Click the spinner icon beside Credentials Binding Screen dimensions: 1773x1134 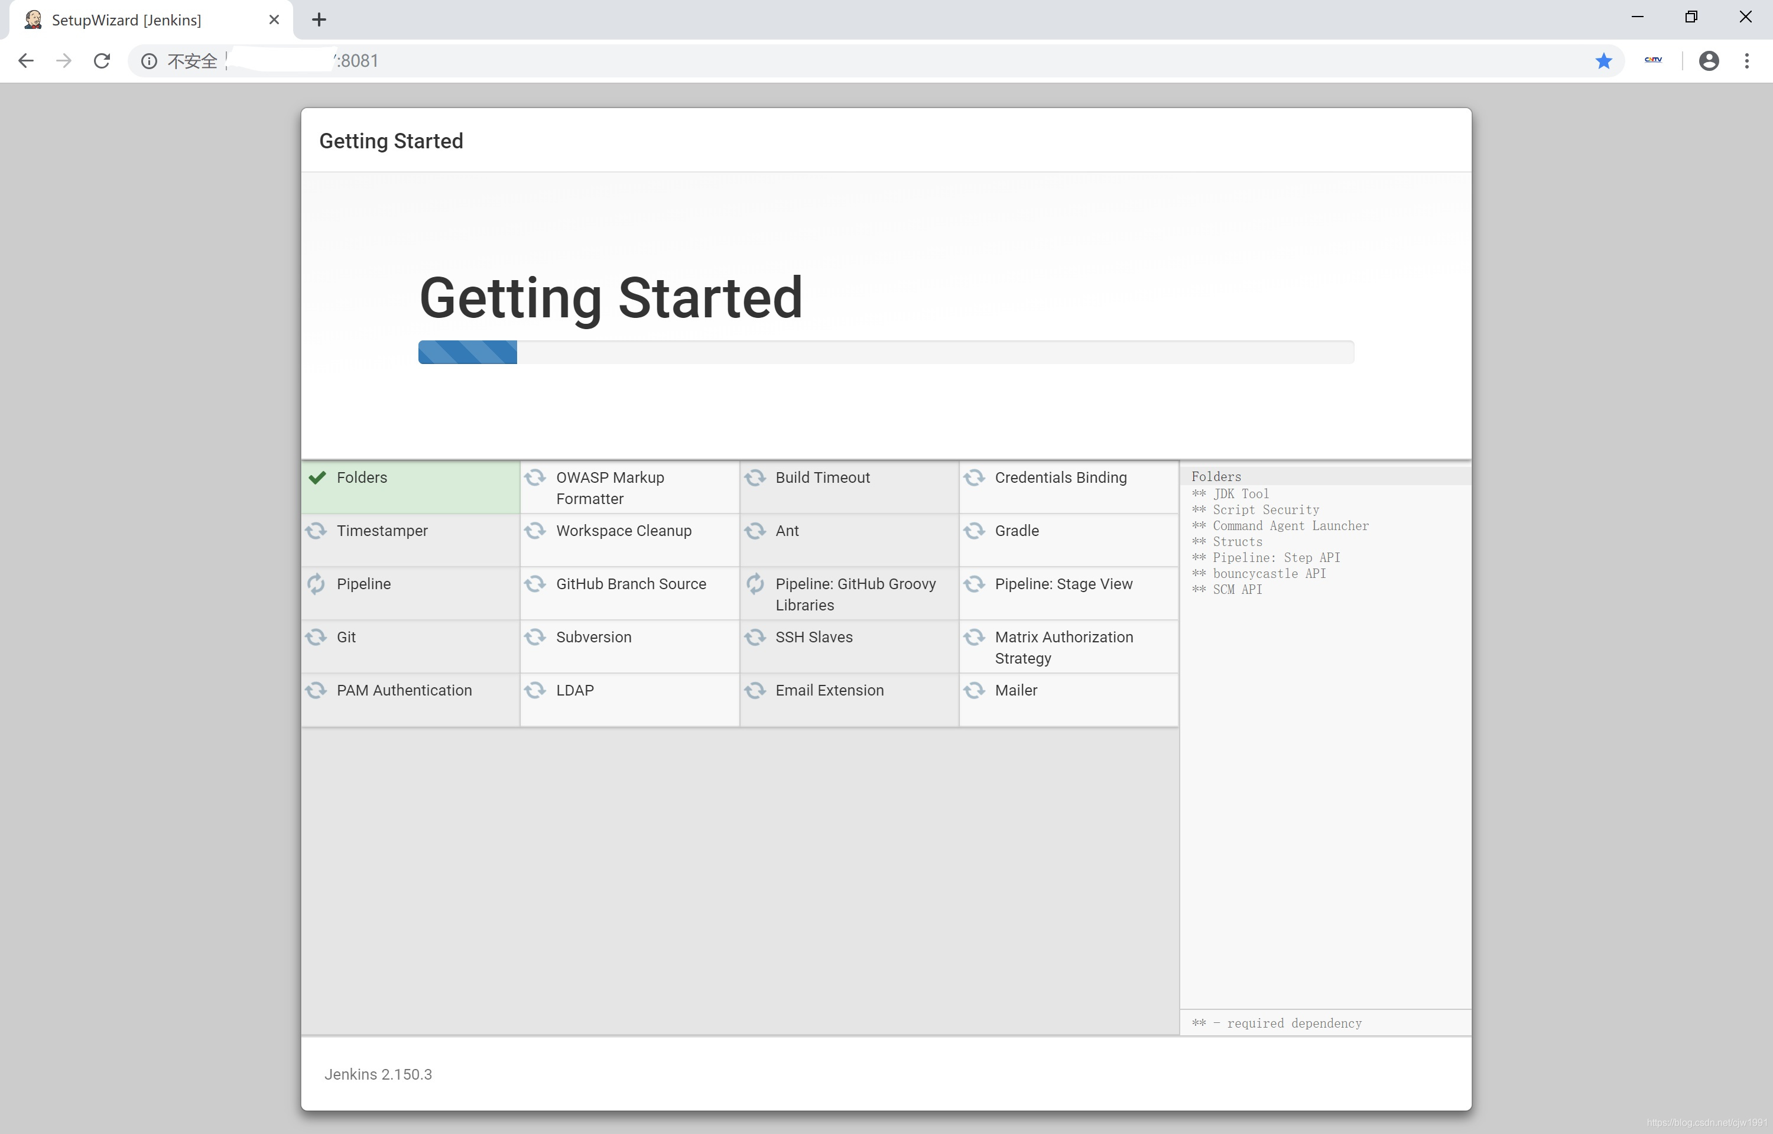[x=974, y=478]
